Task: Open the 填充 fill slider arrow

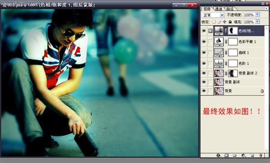Action: (x=257, y=22)
